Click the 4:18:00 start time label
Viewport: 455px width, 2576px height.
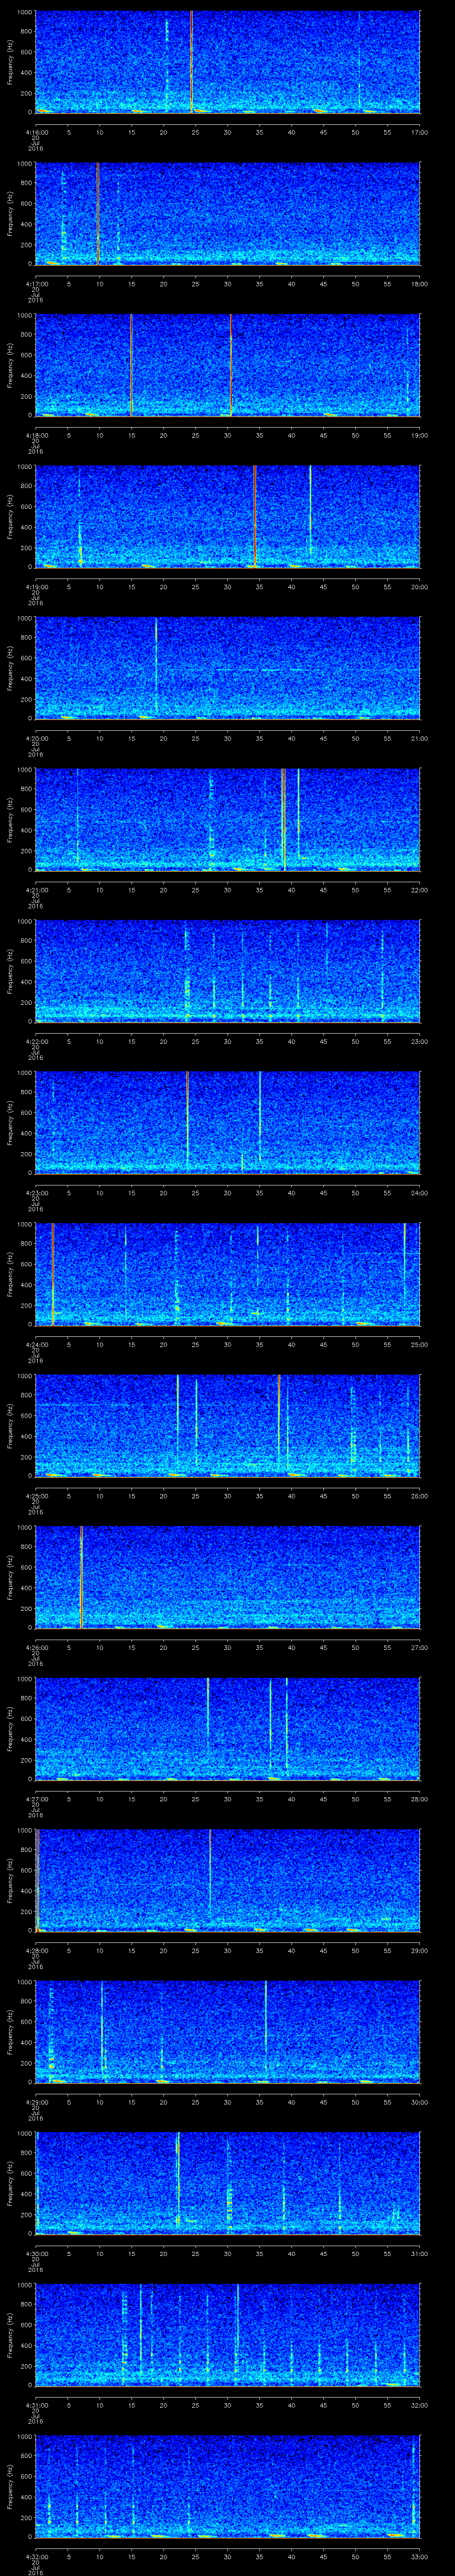point(36,436)
